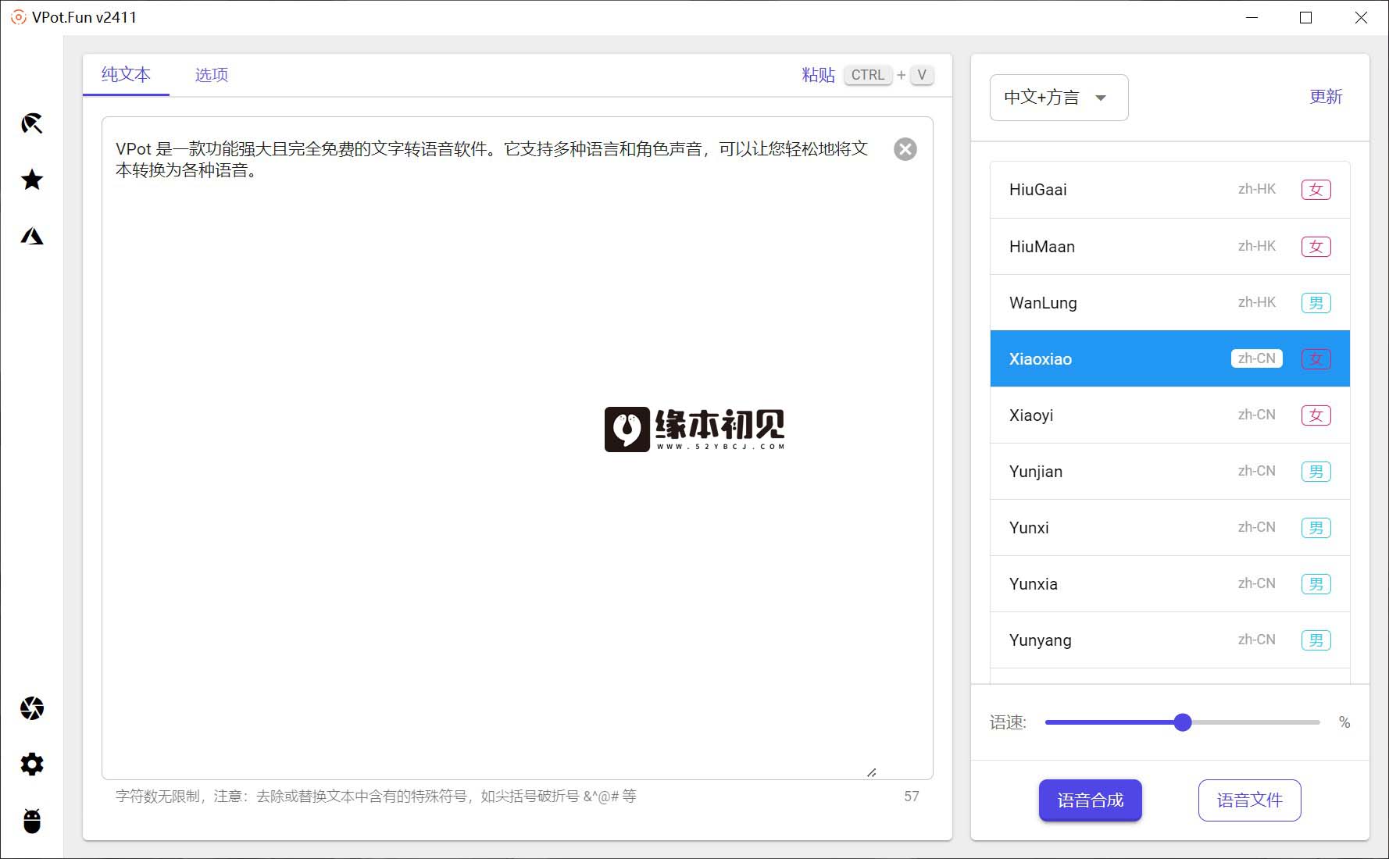Select the HiuGaai voice
The width and height of the screenshot is (1389, 859).
(1170, 190)
